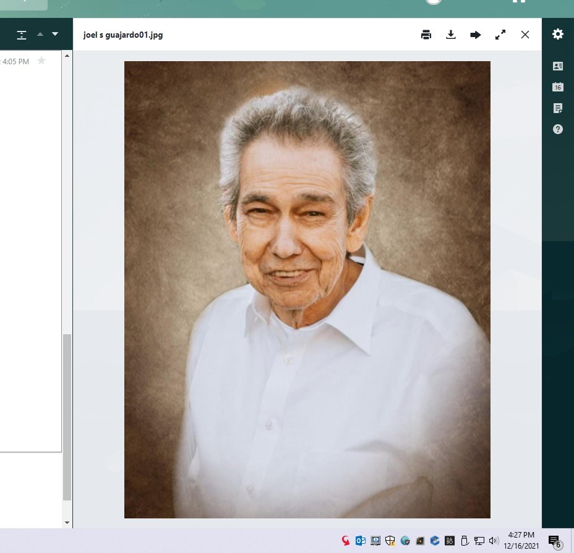Download the image attachment
Viewport: 574px width, 553px height.
(451, 35)
